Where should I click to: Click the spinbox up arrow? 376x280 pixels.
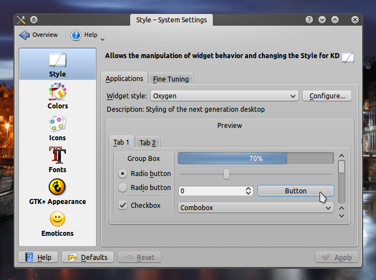pos(248,188)
